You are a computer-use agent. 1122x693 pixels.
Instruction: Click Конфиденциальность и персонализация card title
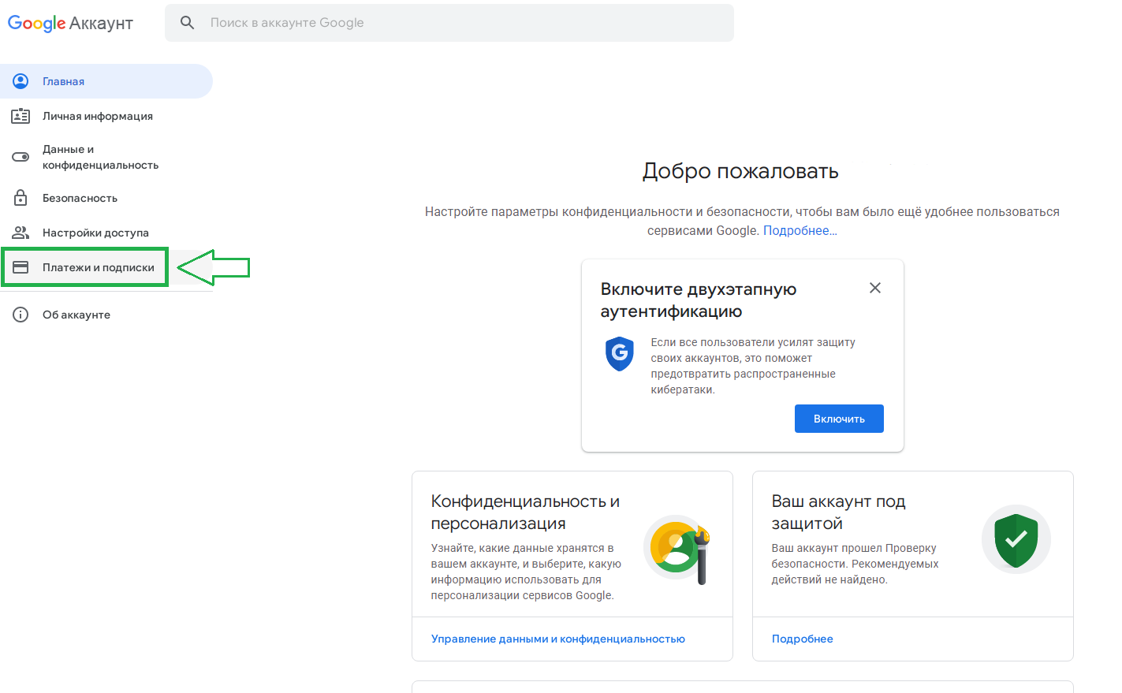click(x=526, y=512)
